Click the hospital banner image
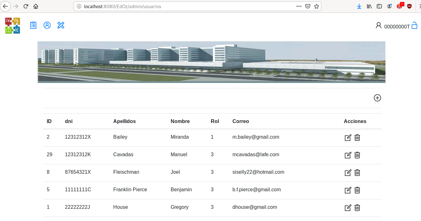 [x=211, y=62]
